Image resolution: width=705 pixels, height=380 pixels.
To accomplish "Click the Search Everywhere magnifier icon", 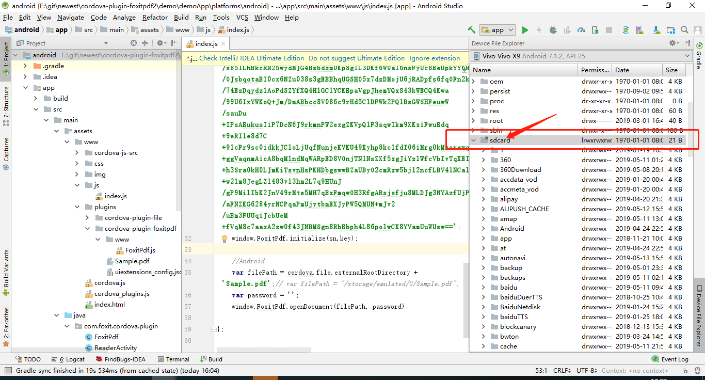I will tap(685, 30).
